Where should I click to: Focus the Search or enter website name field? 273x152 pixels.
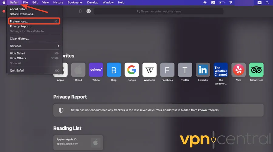[x=159, y=11]
